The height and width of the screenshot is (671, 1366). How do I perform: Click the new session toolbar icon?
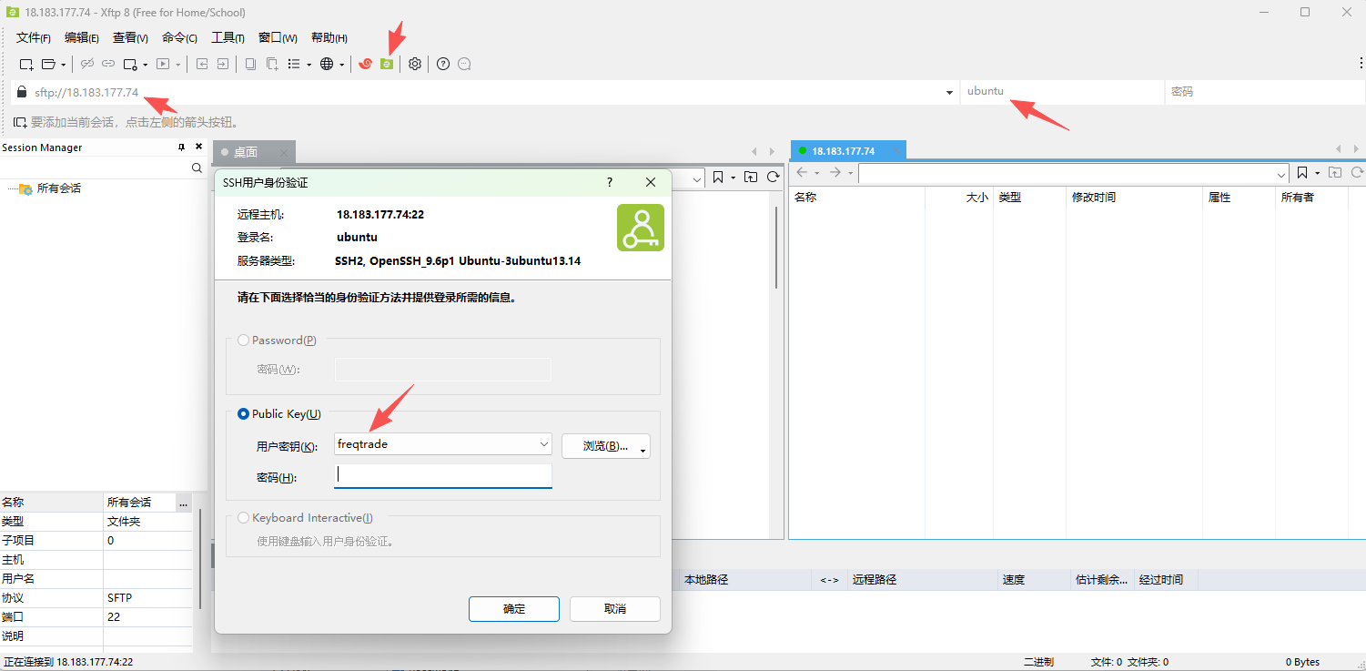point(26,64)
